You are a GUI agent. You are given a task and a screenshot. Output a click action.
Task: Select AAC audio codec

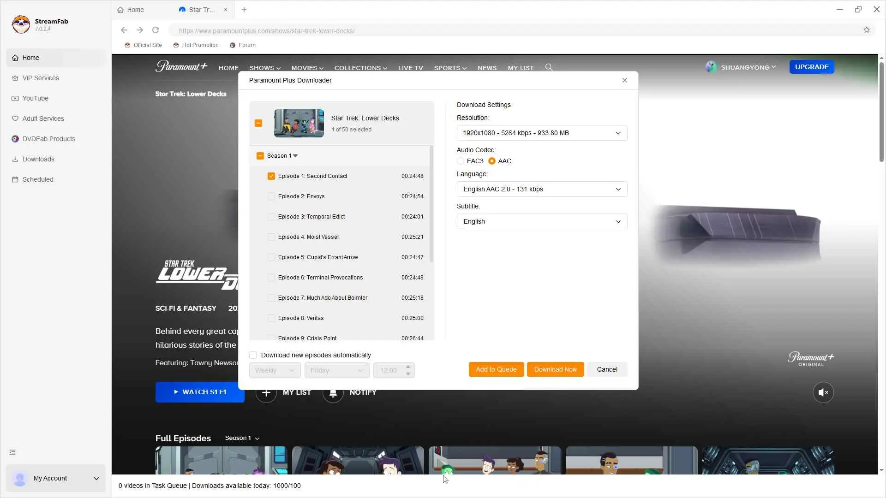492,161
